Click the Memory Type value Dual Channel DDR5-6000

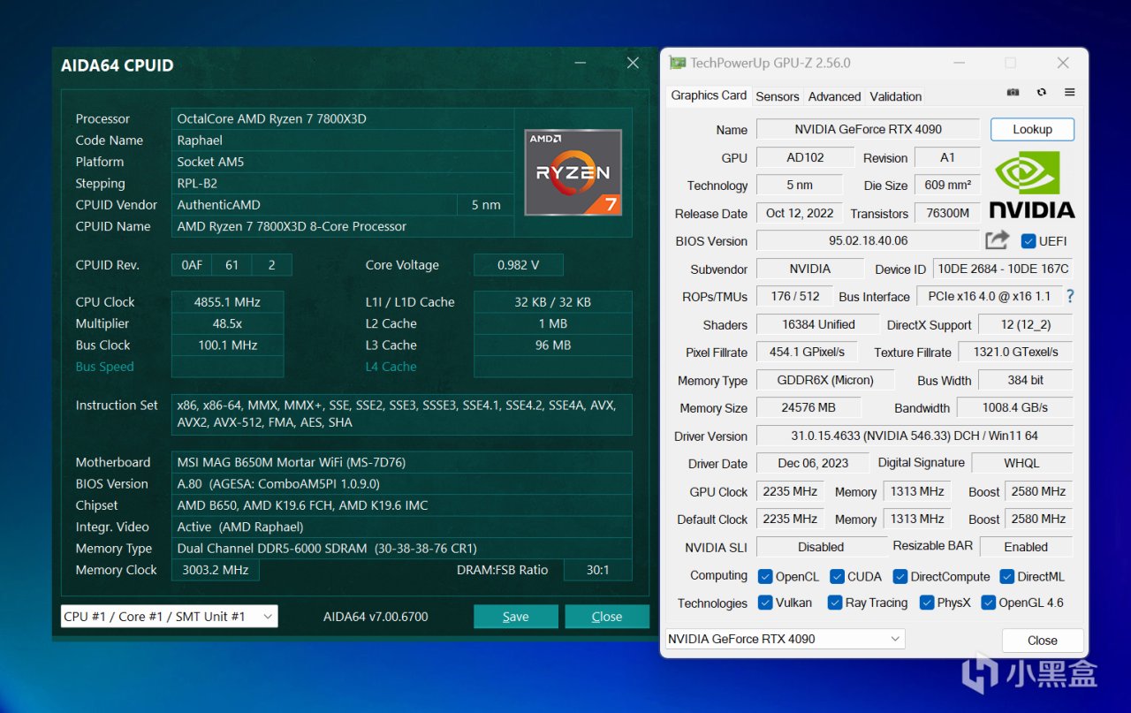tap(402, 548)
